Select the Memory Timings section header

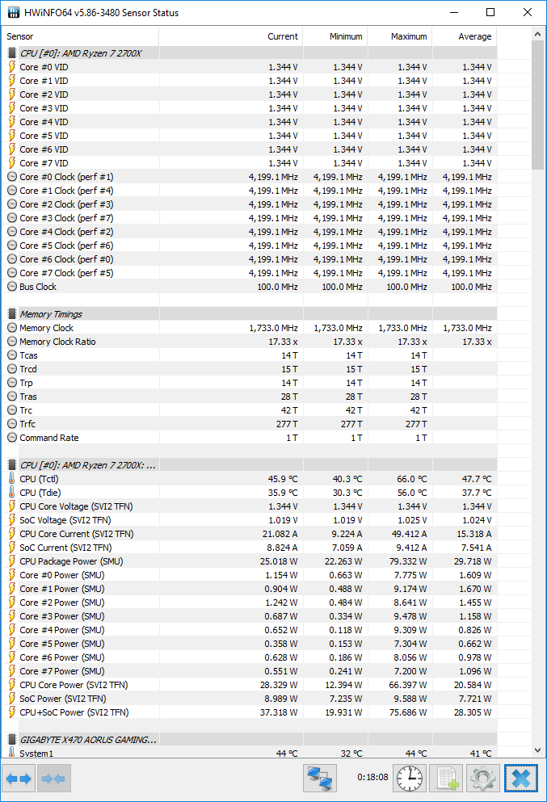(249, 314)
